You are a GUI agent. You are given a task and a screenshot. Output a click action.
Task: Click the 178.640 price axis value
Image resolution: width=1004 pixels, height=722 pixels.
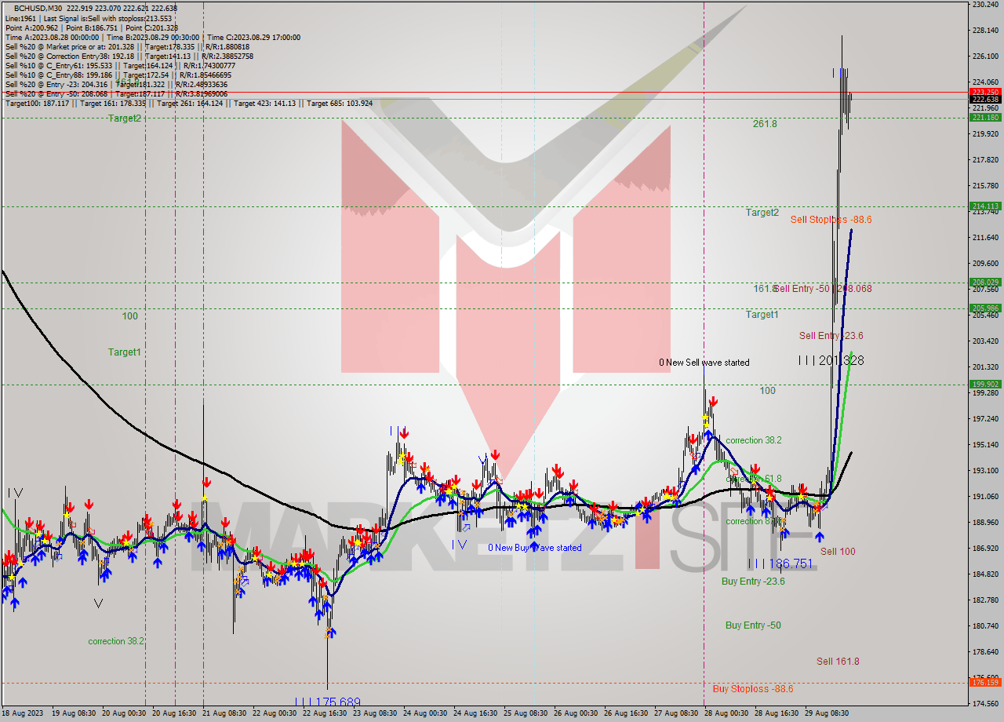tap(984, 652)
